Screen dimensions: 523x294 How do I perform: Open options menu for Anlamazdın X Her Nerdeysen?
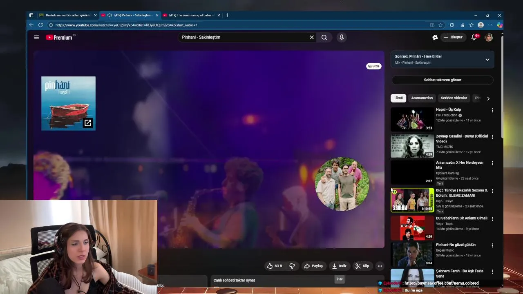click(492, 163)
